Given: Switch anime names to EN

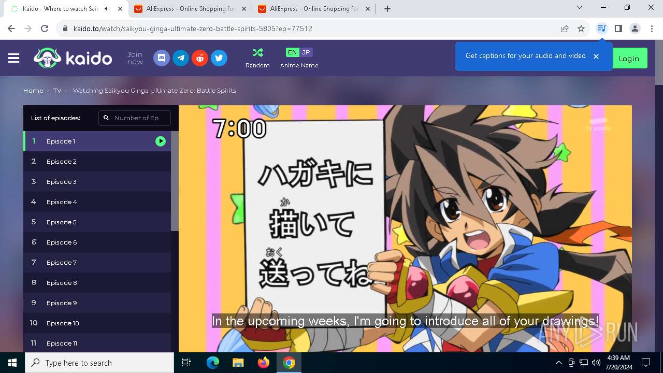Looking at the screenshot, I should [292, 52].
